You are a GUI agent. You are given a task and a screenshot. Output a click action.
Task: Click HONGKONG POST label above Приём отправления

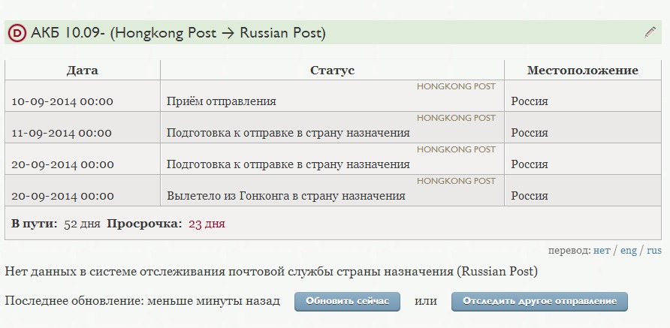(x=456, y=86)
